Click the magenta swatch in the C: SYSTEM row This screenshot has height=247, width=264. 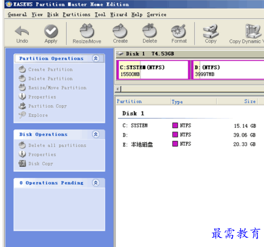pos(175,125)
